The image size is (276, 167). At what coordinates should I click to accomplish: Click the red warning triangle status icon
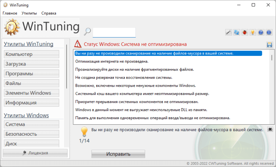[78, 44]
